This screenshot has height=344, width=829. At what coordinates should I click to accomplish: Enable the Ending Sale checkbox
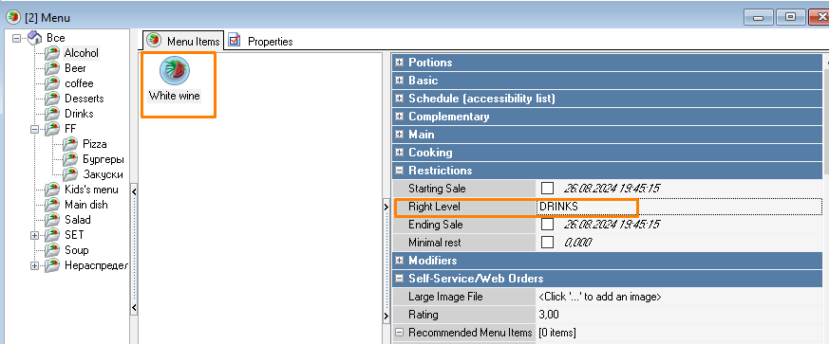pyautogui.click(x=547, y=225)
